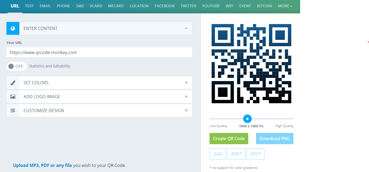Download the code as .SVG
The height and width of the screenshot is (172, 369).
point(218,154)
